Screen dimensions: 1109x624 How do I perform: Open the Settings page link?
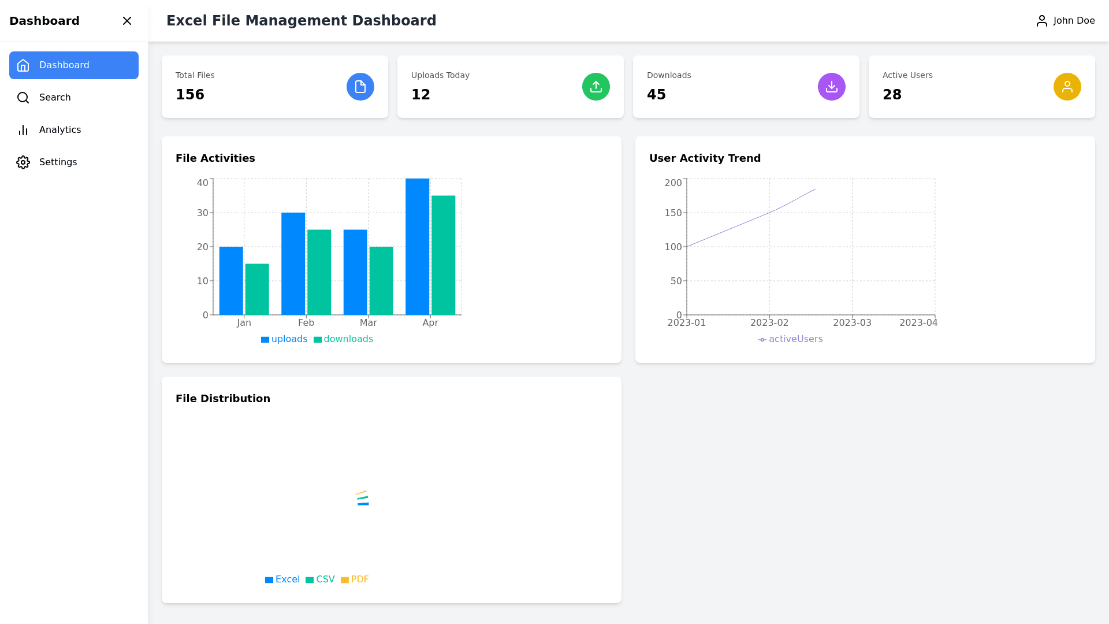click(x=58, y=162)
